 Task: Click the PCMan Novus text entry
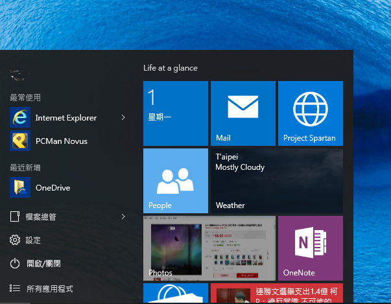62,141
